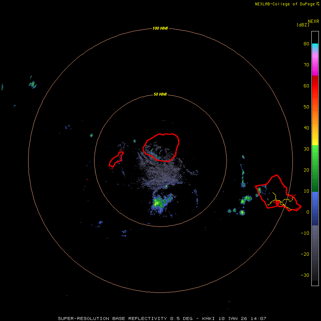Click the yellow road lines on the eastern island

pos(281,202)
